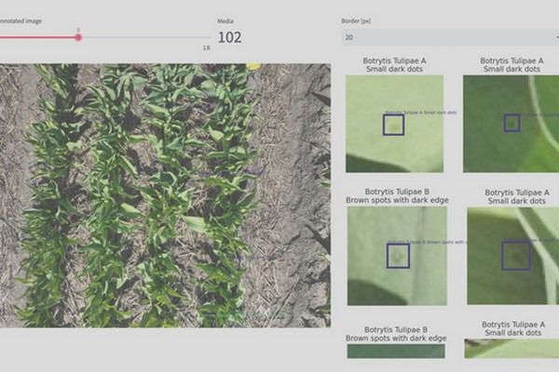The height and width of the screenshot is (372, 559).
Task: Select the Media value 102
Action: click(x=229, y=37)
